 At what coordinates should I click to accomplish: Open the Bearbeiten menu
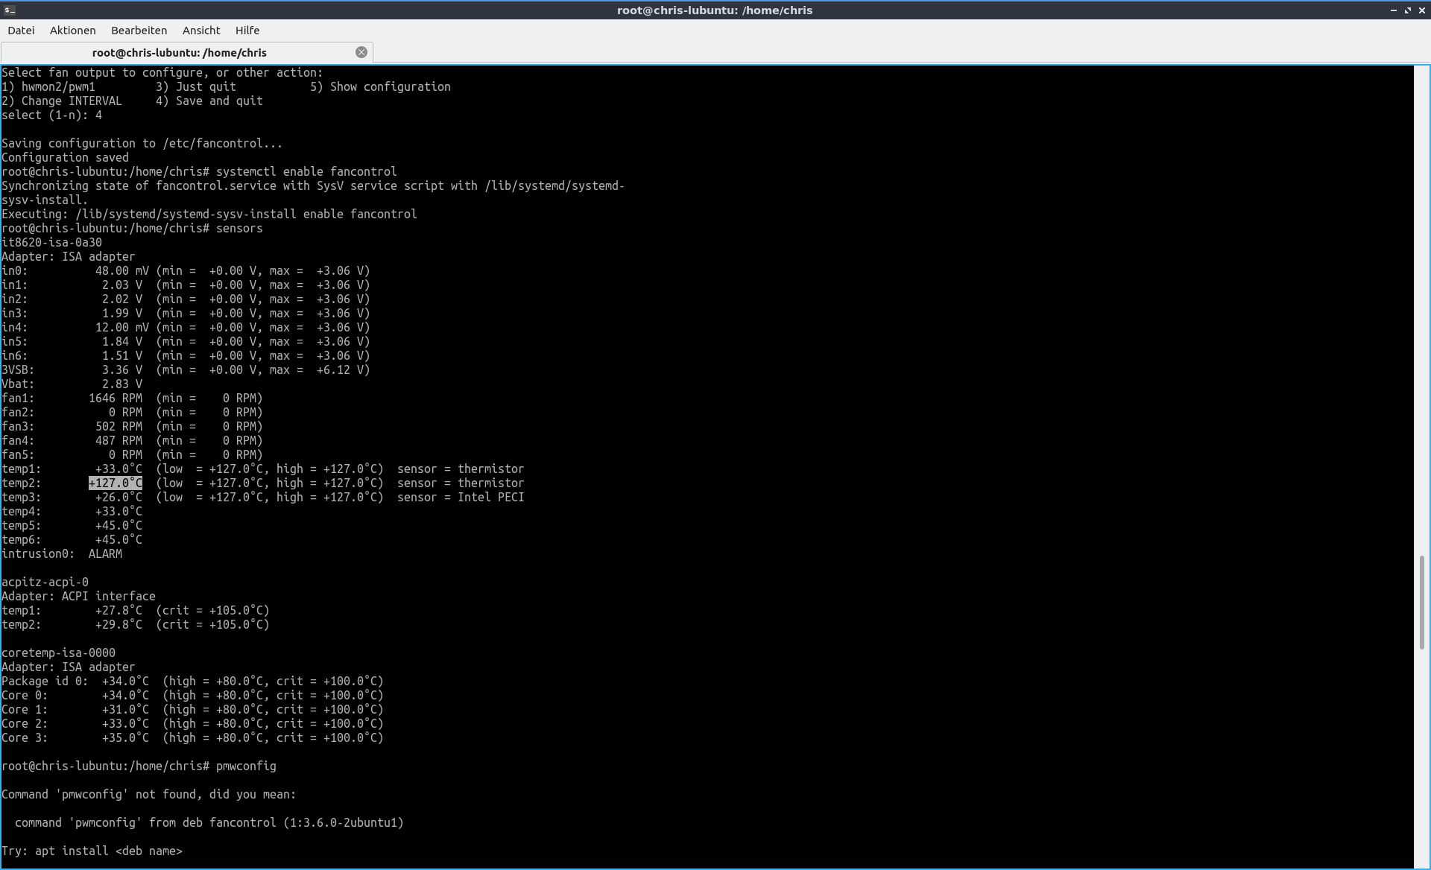click(139, 31)
